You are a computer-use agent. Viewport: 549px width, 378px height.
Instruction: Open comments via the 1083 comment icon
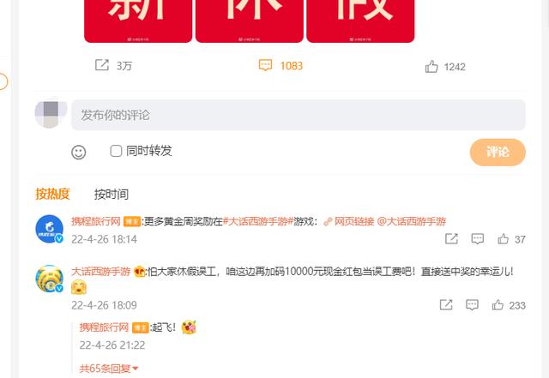[x=265, y=65]
